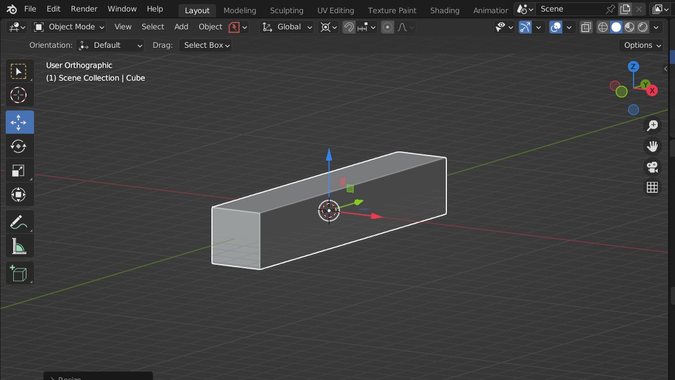Click the zoom magnifier viewport icon
The image size is (675, 380).
point(653,126)
